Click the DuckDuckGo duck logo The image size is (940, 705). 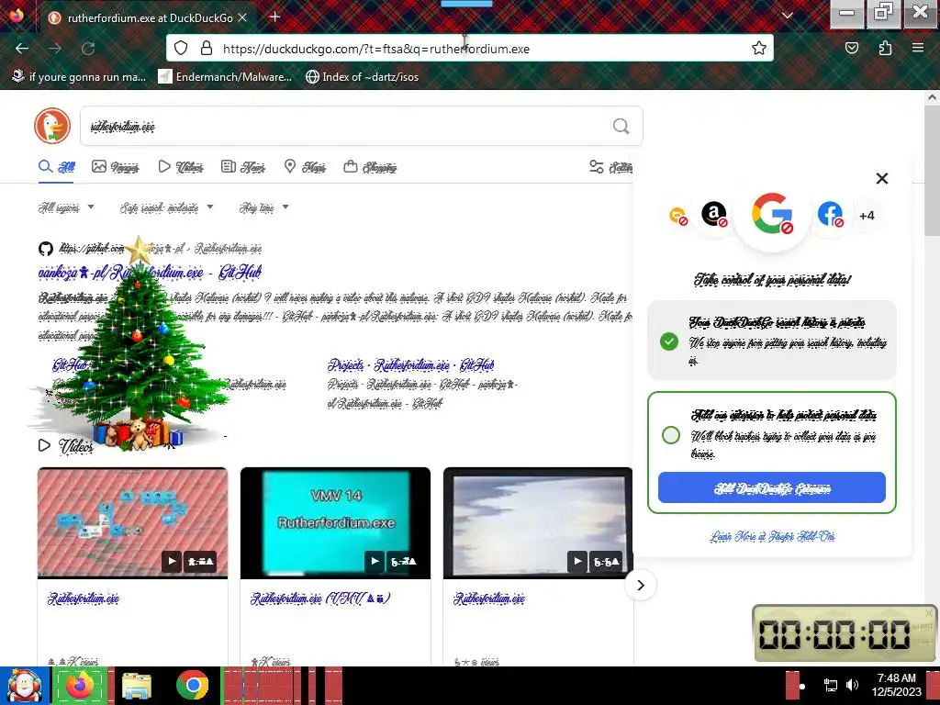(x=52, y=126)
